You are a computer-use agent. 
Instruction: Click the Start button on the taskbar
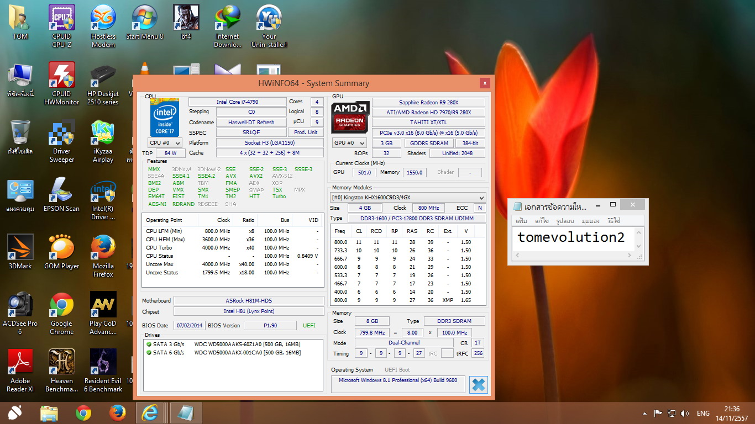(x=15, y=413)
